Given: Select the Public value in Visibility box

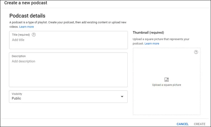Looking at the screenshot, I should click(x=17, y=98).
